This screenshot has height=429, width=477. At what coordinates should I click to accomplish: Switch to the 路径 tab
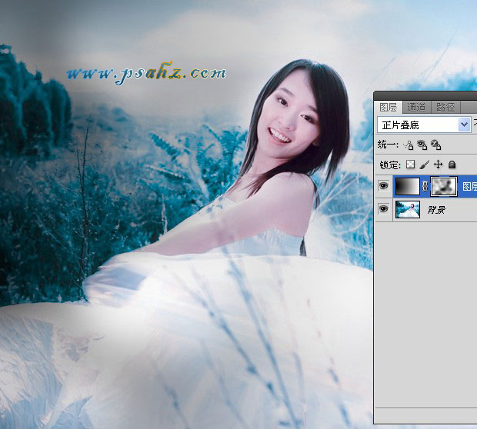[x=445, y=107]
